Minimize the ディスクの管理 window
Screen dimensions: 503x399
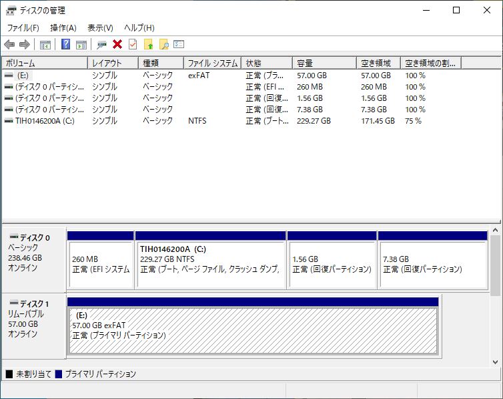(x=426, y=10)
